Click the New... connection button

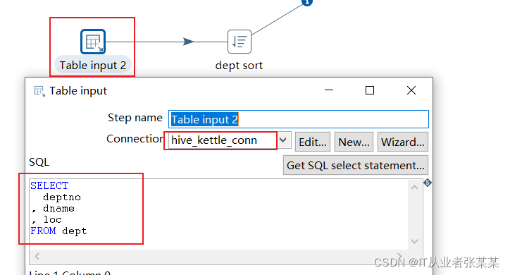pos(354,142)
